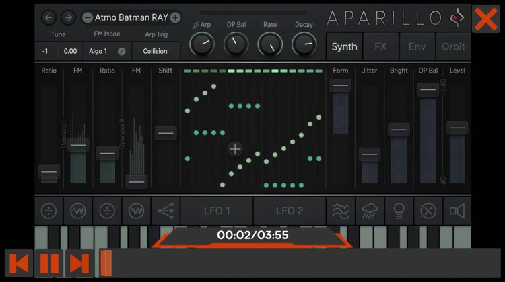Image resolution: width=505 pixels, height=282 pixels.
Task: Skip to next video with orange button
Action: (x=79, y=263)
